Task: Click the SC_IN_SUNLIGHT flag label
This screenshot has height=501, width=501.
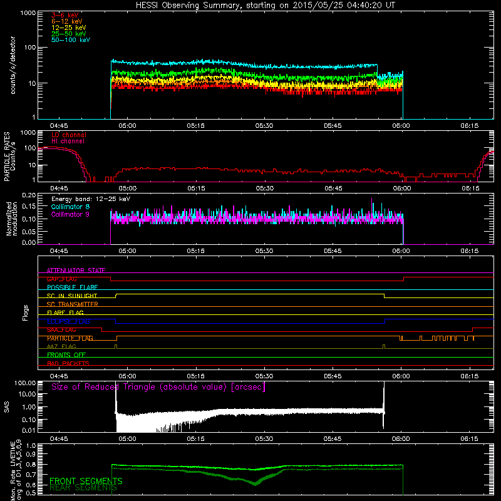Action: tap(72, 296)
